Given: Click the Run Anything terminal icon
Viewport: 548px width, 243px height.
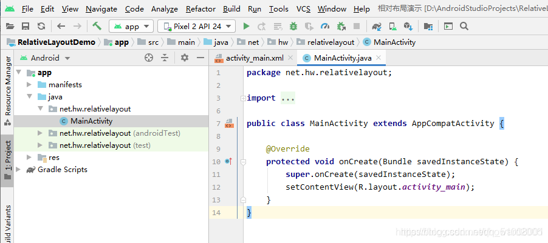Looking at the screenshot, I should click(448, 26).
